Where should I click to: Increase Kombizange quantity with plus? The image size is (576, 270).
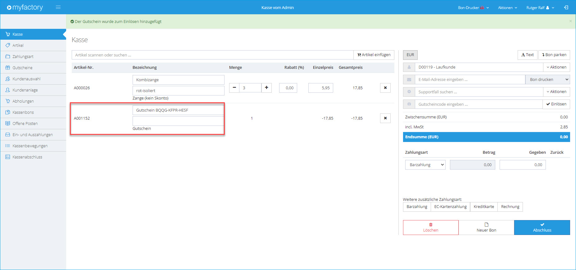[x=266, y=88]
